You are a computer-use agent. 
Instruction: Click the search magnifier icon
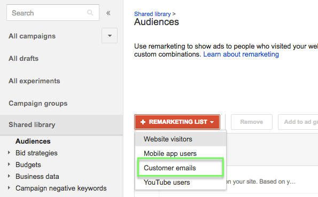(x=90, y=13)
